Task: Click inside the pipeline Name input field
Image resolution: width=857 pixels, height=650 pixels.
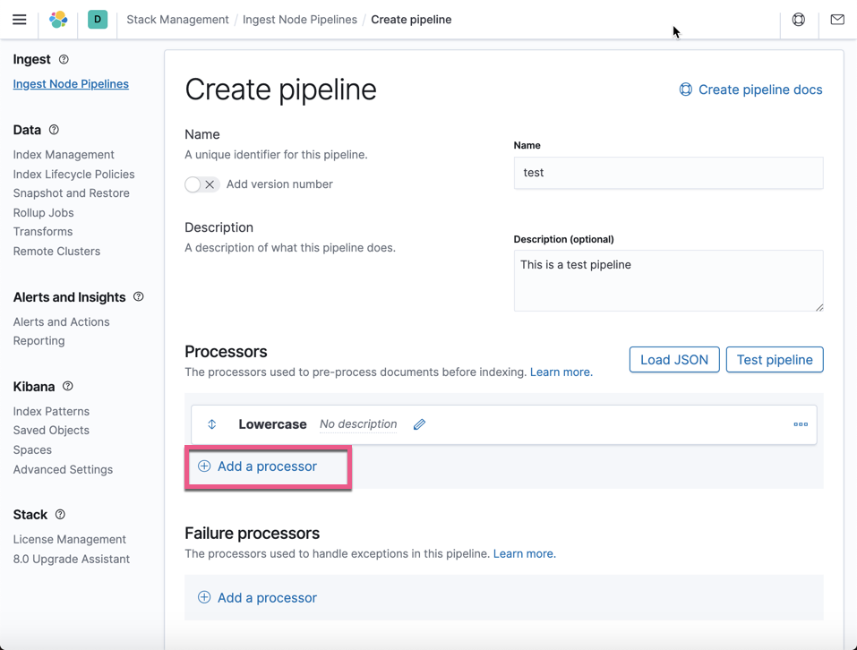Action: pyautogui.click(x=667, y=173)
